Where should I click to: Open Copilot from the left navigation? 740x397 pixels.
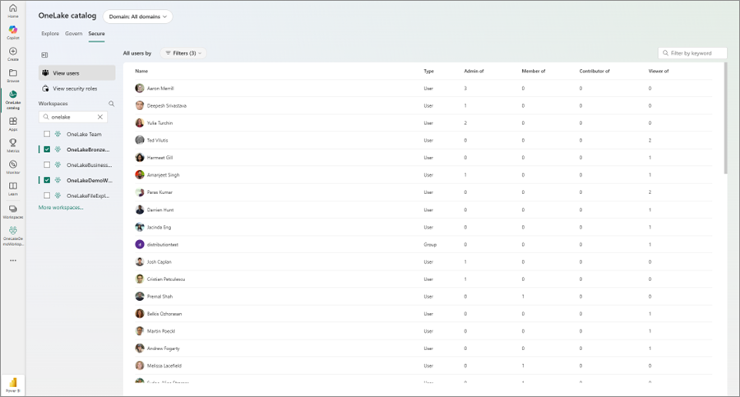[x=12, y=31]
